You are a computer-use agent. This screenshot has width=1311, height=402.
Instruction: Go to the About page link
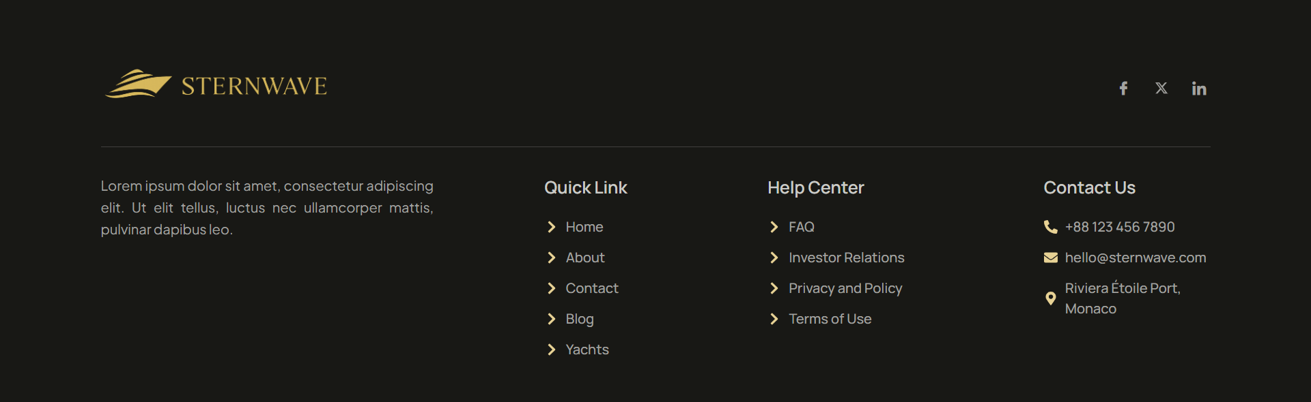585,258
